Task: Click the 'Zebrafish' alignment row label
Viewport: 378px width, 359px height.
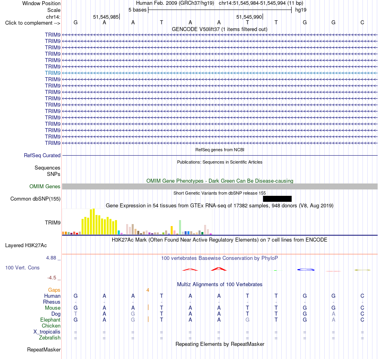Action: pos(50,338)
